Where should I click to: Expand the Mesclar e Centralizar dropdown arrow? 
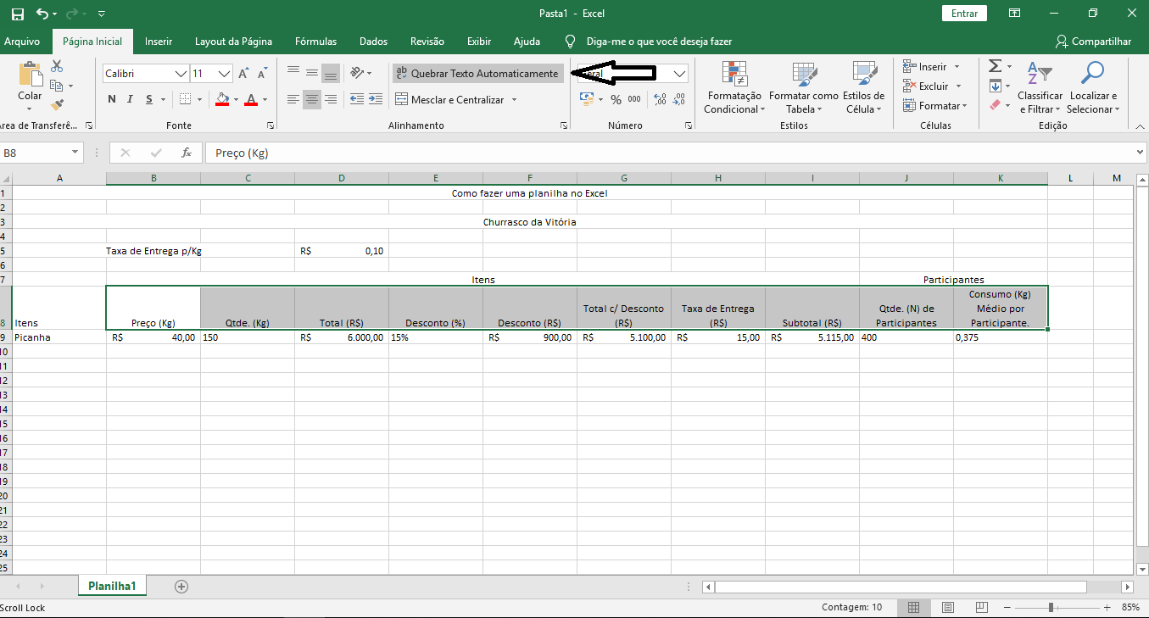coord(513,100)
